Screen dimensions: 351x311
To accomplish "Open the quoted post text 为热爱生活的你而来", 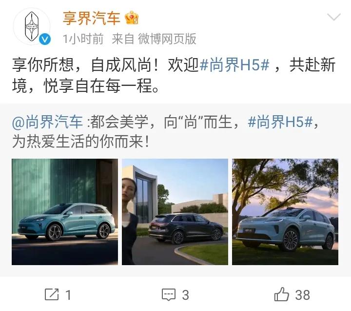I will [80, 142].
